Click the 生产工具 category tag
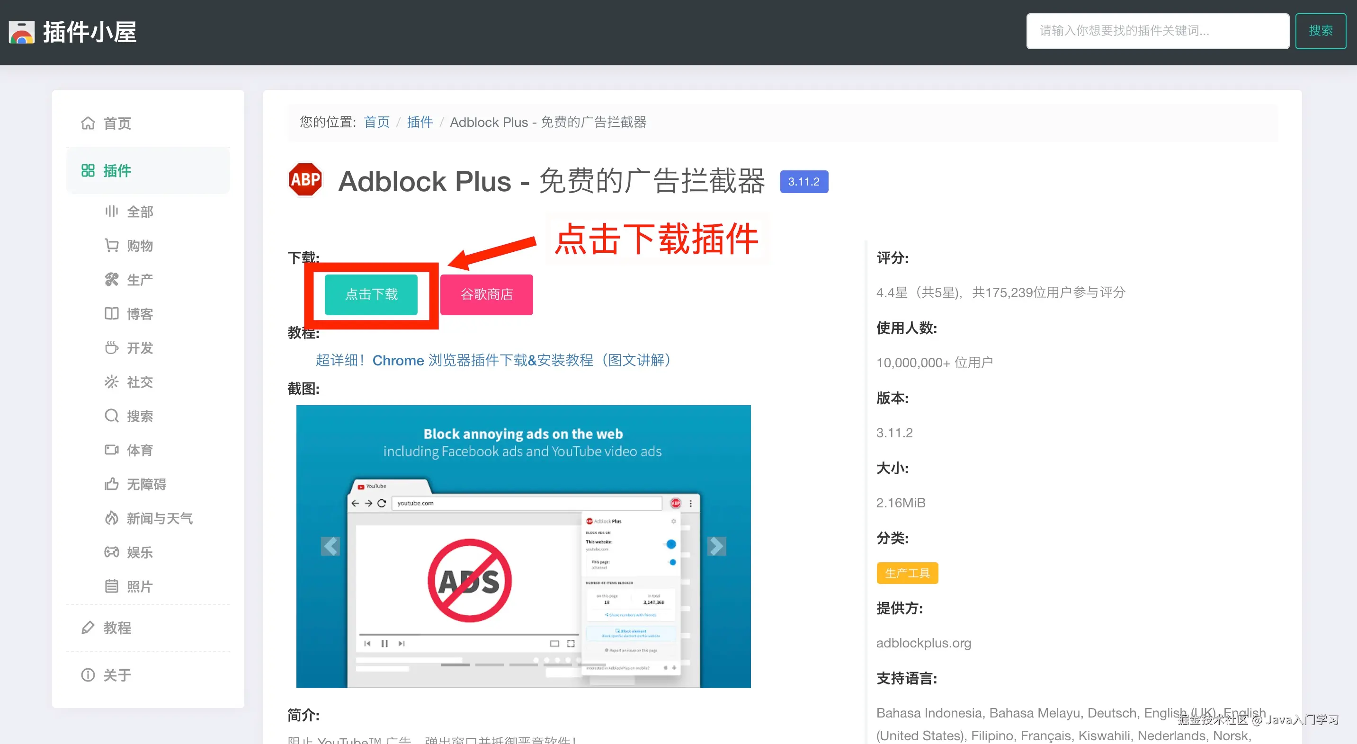 click(x=907, y=573)
